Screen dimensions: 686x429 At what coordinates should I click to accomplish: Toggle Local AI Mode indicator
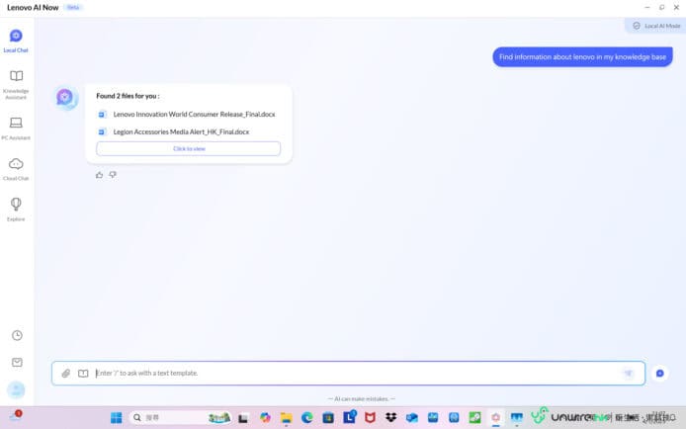click(x=656, y=26)
